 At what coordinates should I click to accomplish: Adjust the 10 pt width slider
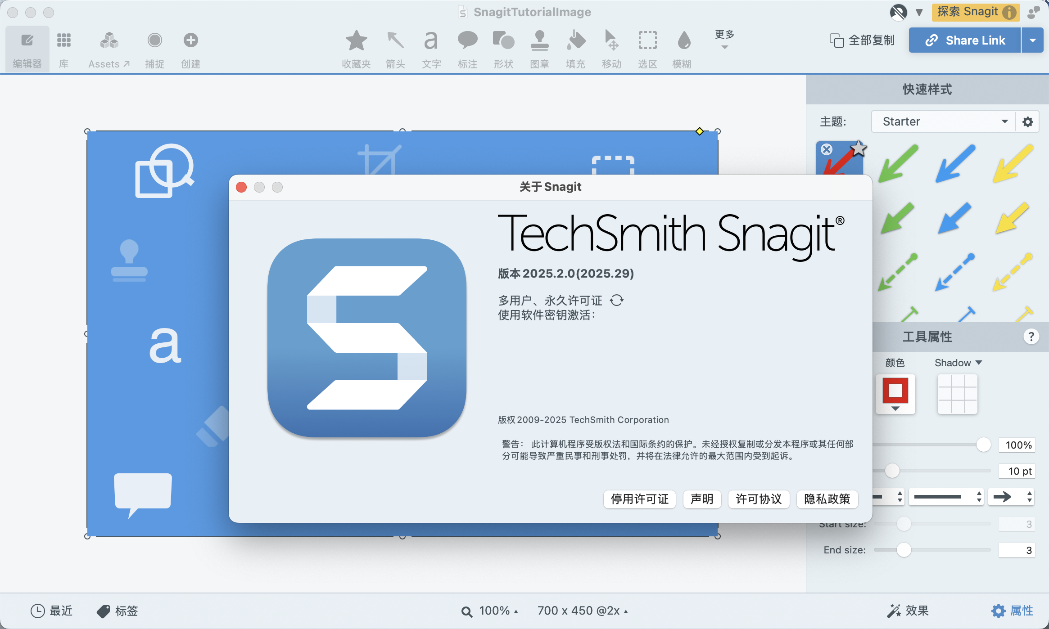892,471
